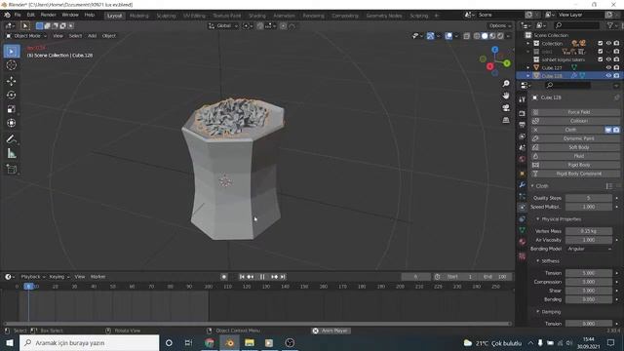
Task: Open the Render properties tab
Action: pyautogui.click(x=523, y=113)
